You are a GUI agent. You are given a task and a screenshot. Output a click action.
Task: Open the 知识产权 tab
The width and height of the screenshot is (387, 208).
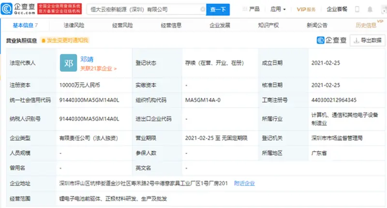268,25
